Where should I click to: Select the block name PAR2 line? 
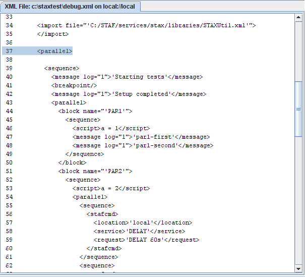tap(95, 171)
